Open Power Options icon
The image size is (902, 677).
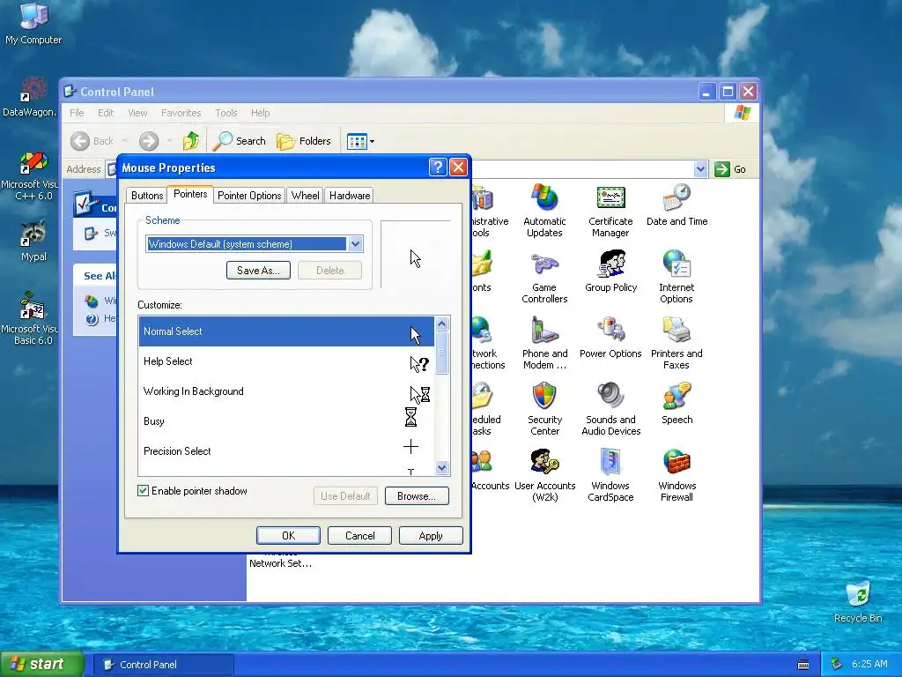610,338
